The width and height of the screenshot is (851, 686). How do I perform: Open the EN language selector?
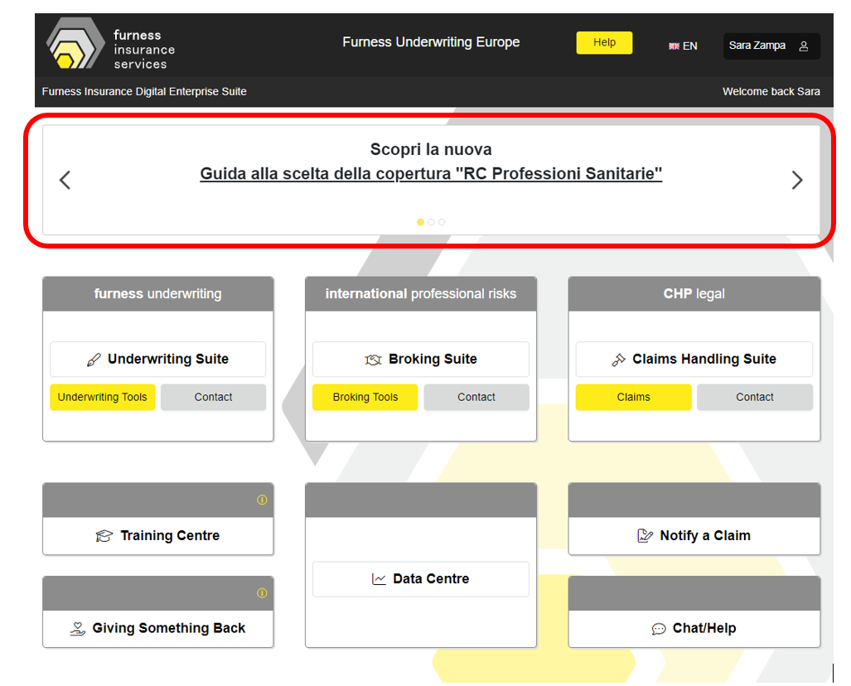684,46
